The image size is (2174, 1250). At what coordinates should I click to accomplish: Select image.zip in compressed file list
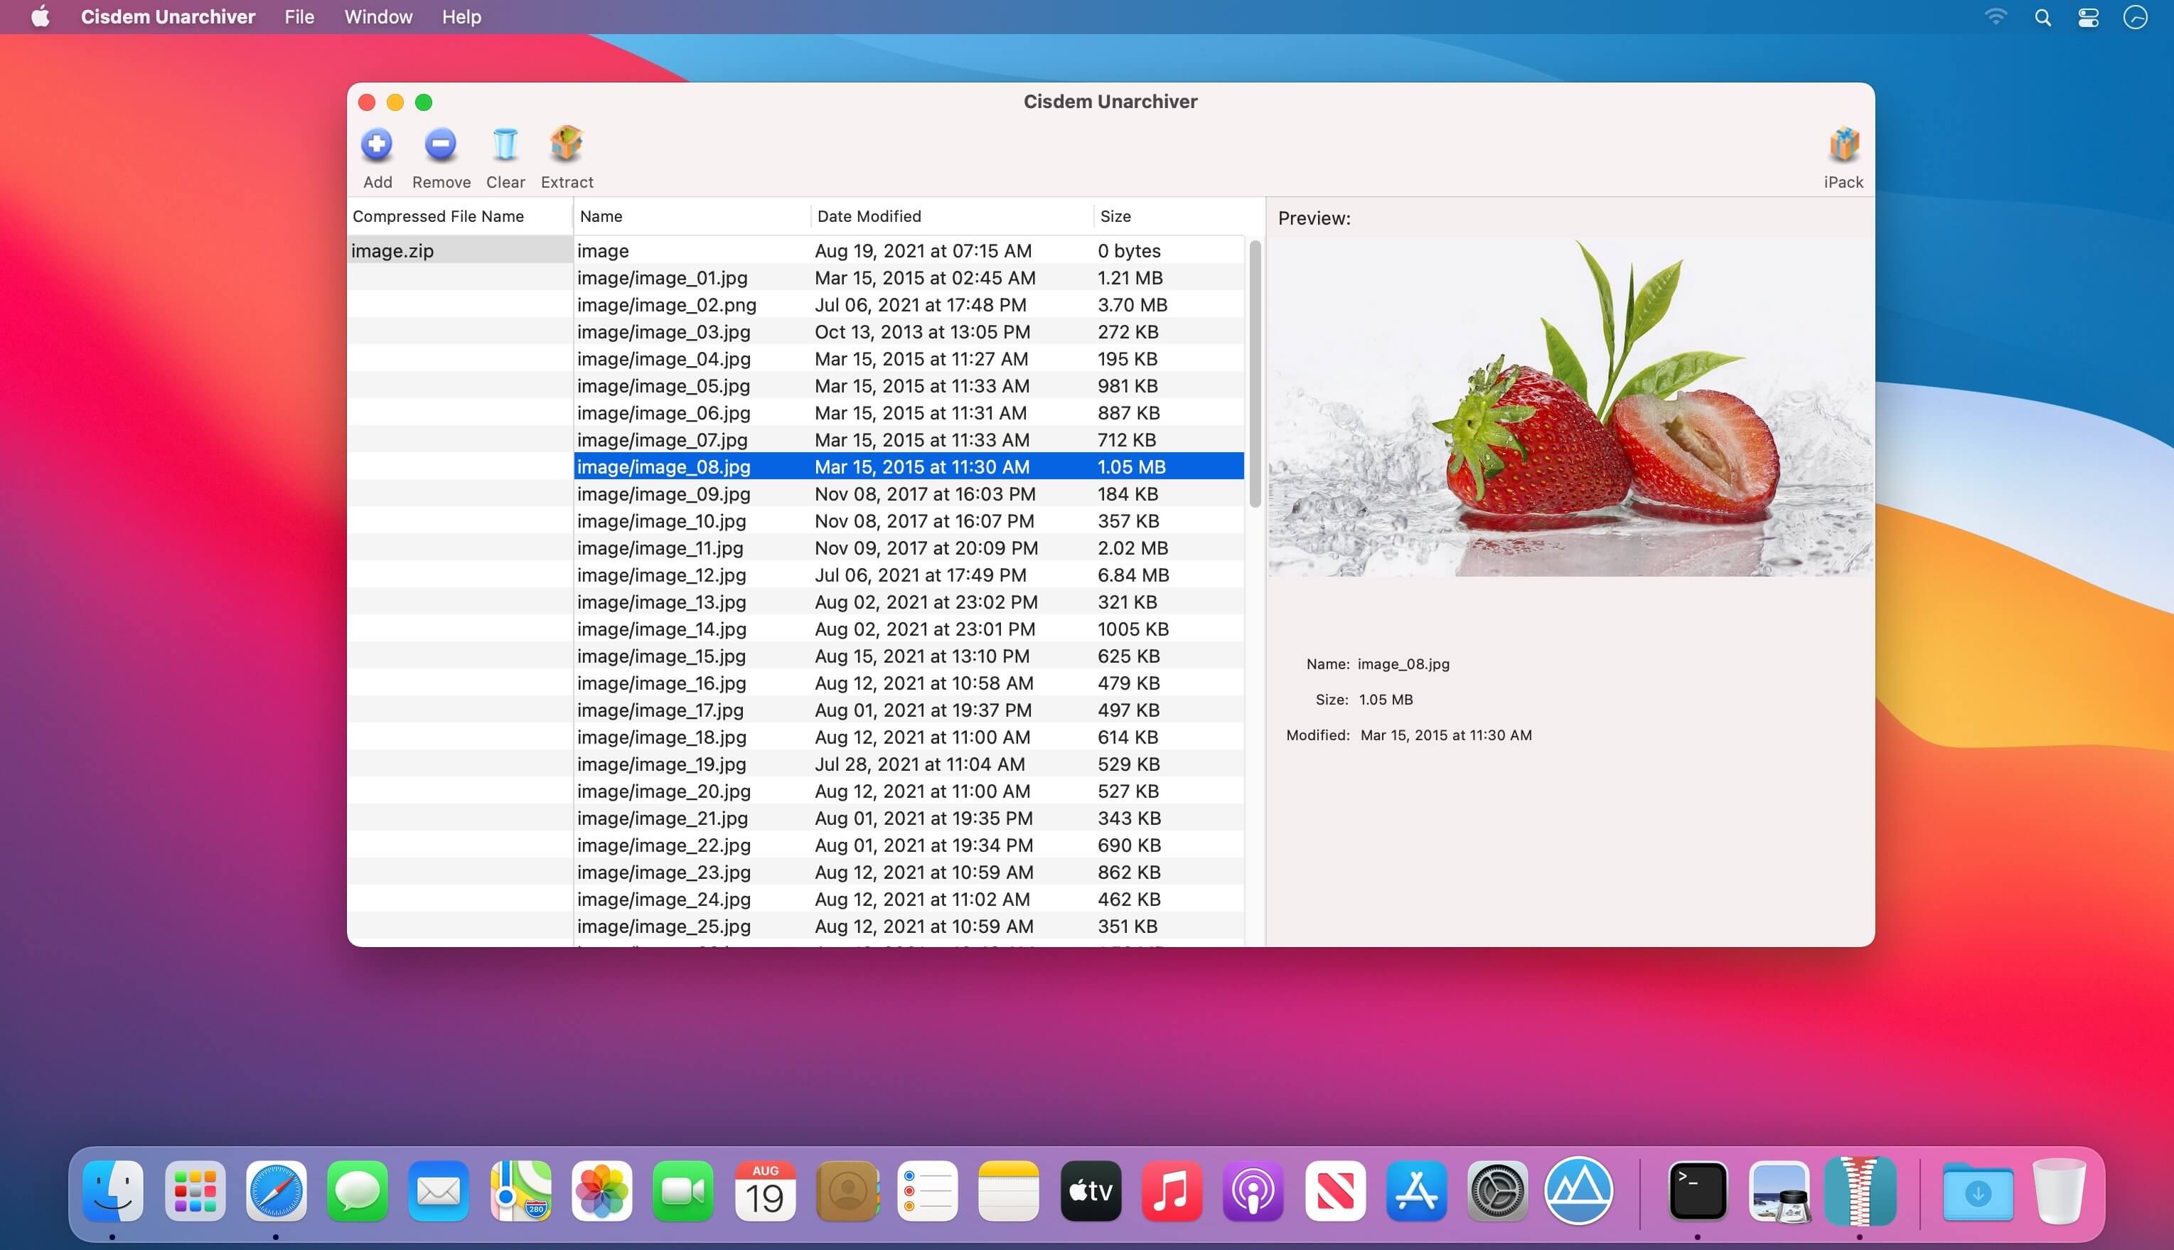pyautogui.click(x=392, y=251)
